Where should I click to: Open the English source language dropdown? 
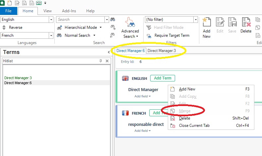pos(51,20)
